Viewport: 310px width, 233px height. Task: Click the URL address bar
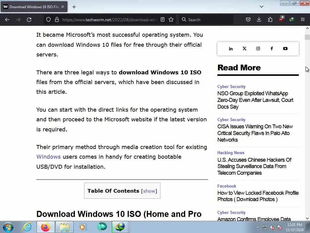109,20
